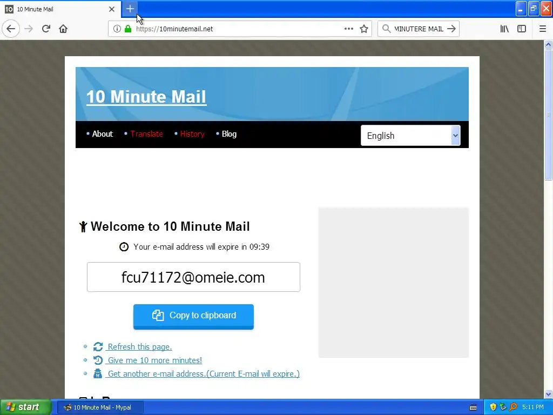Click the scrollbar up arrow
This screenshot has width=553, height=415.
click(x=548, y=44)
